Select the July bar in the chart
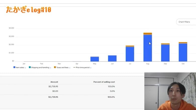The image size is (196, 110). pyautogui.click(x=130, y=54)
